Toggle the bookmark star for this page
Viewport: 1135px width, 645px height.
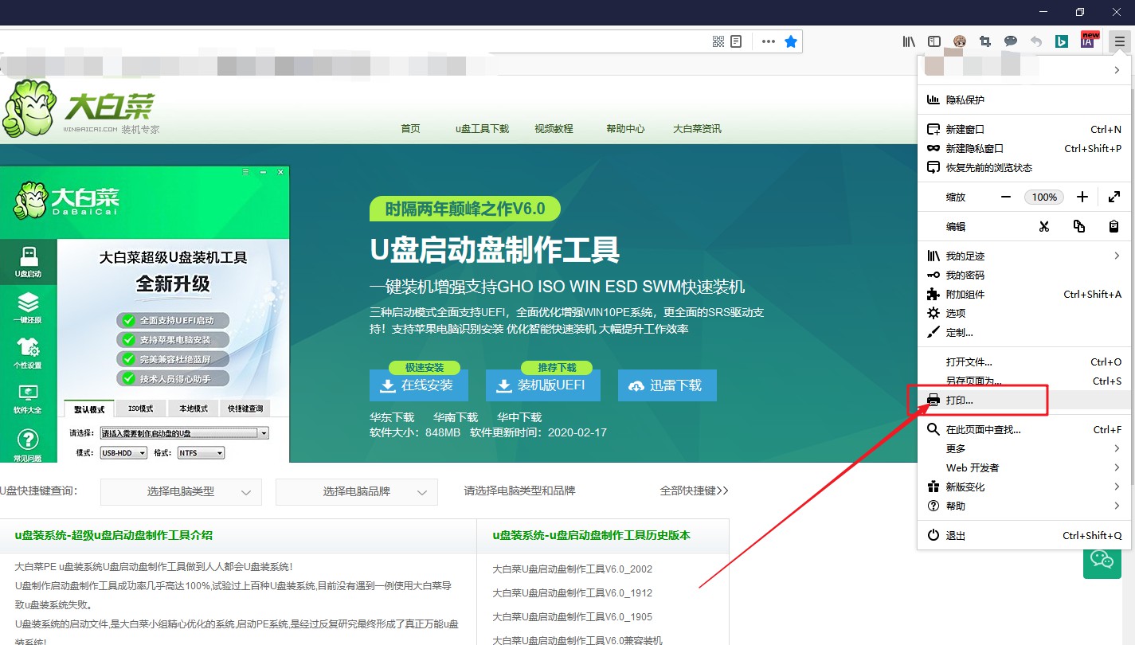(790, 41)
